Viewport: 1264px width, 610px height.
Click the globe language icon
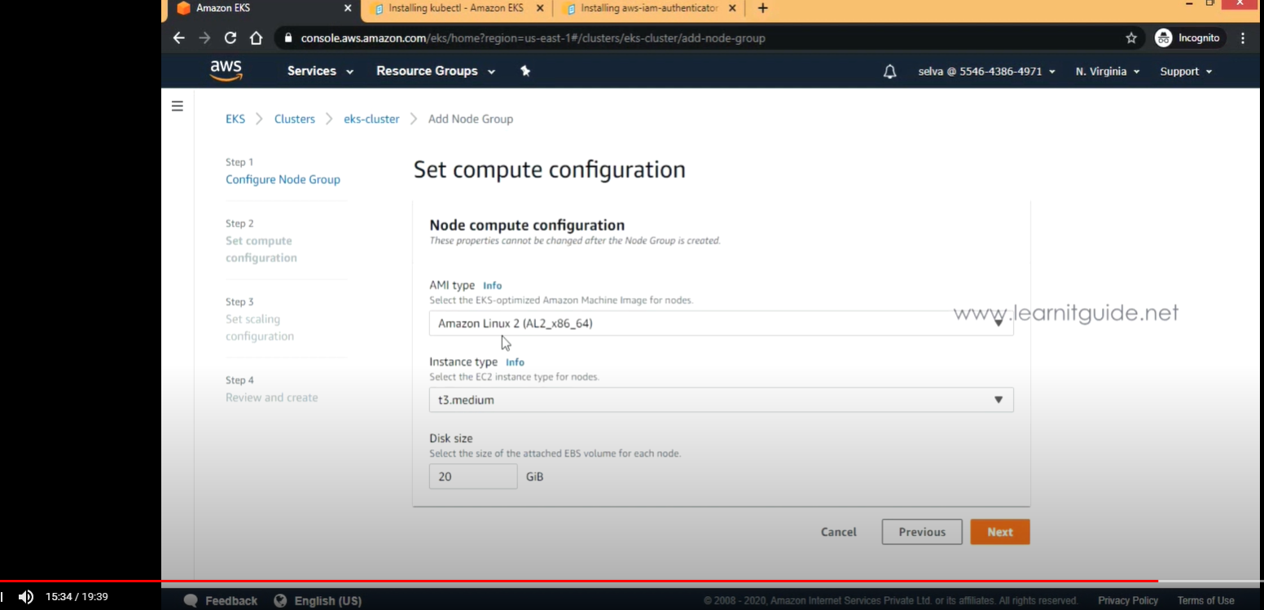(x=280, y=601)
